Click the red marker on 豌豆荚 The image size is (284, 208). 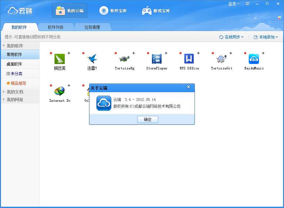[x=51, y=53]
